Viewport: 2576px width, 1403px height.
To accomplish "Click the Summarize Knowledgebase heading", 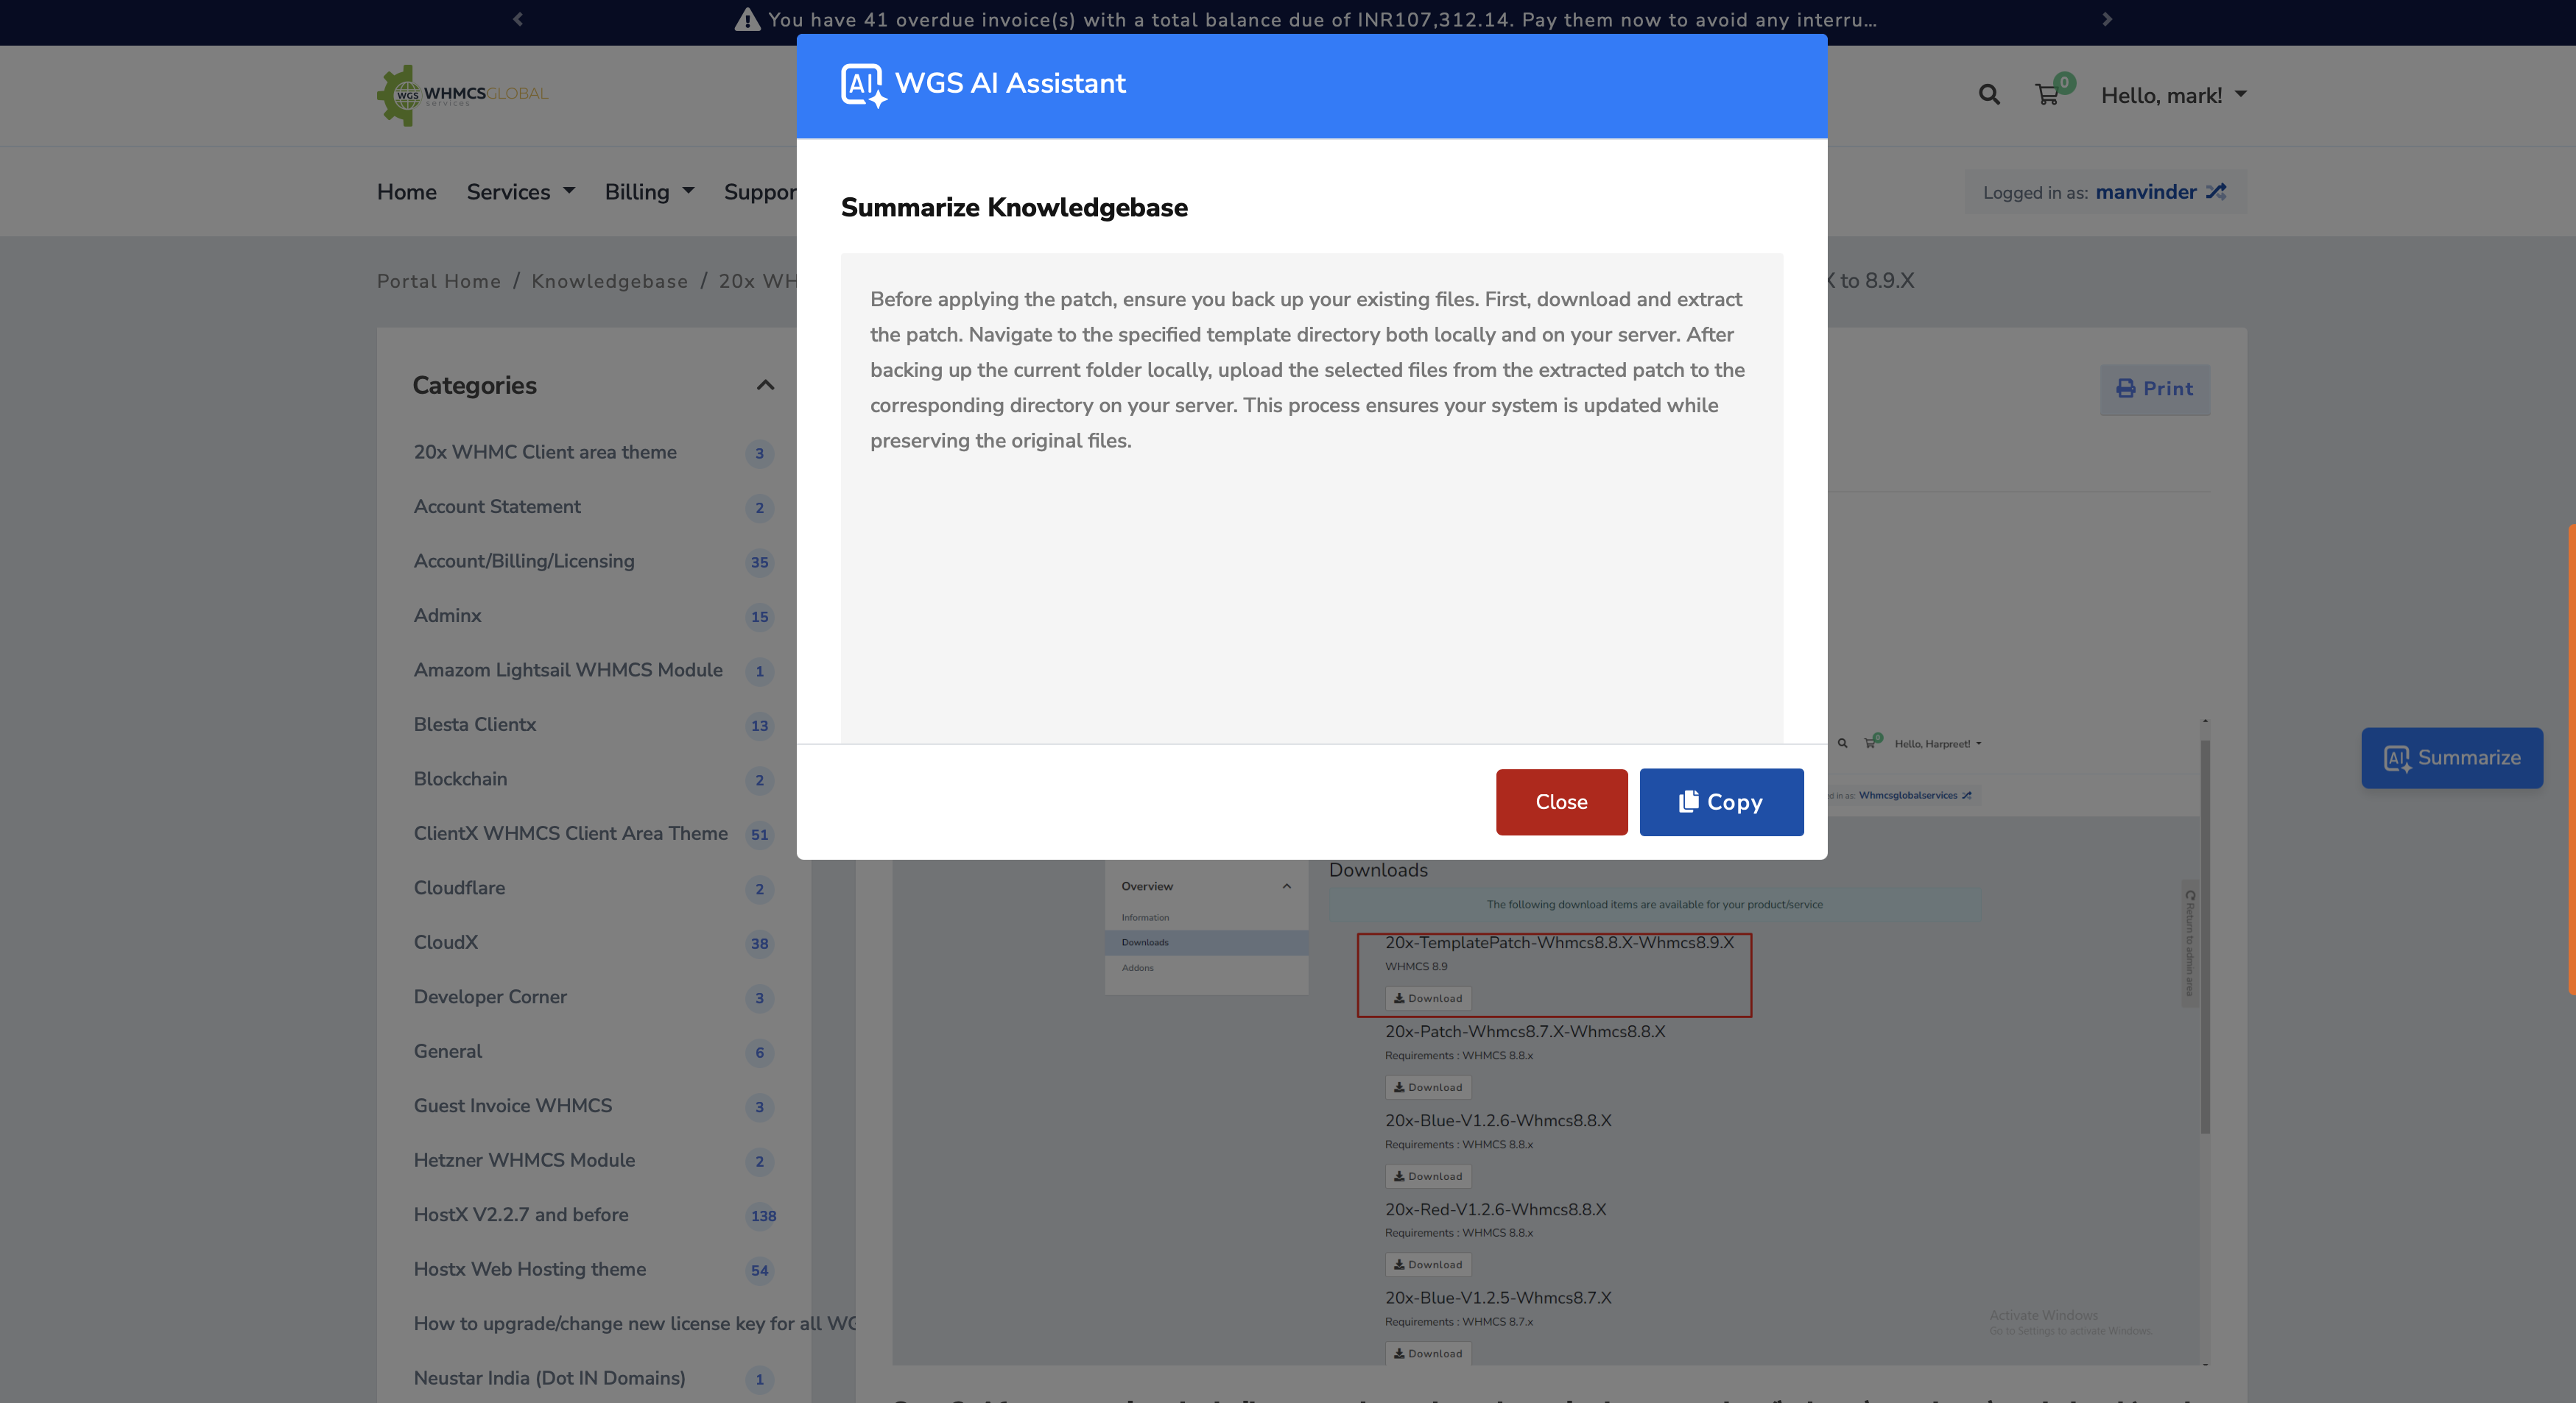I will (x=1014, y=207).
